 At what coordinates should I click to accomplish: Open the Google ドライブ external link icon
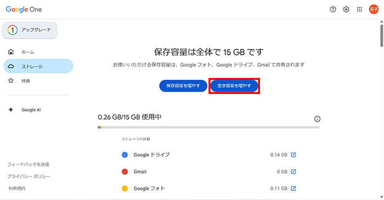click(293, 155)
